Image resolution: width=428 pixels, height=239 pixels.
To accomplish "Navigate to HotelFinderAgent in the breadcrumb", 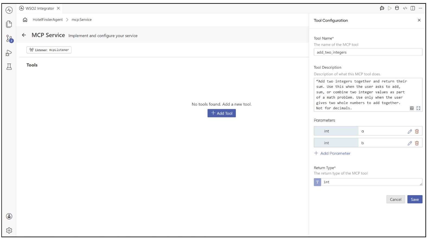I will pos(48,20).
